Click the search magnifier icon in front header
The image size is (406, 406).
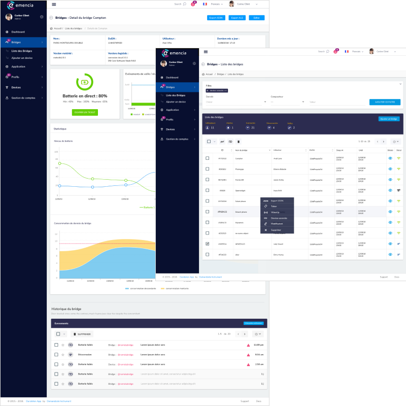pos(328,52)
